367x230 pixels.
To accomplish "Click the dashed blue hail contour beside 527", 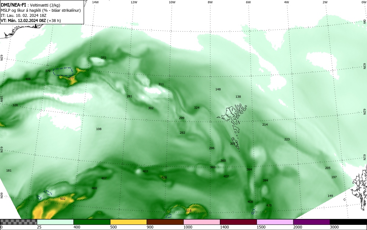I will pos(63,72).
